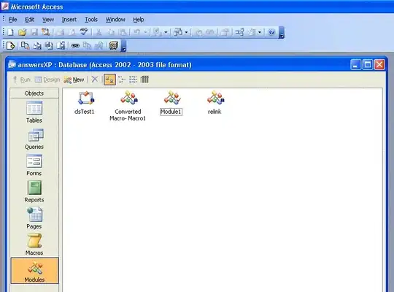The width and height of the screenshot is (394, 292).
Task: Minimize the answersXP database window
Action: pyautogui.click(x=355, y=65)
